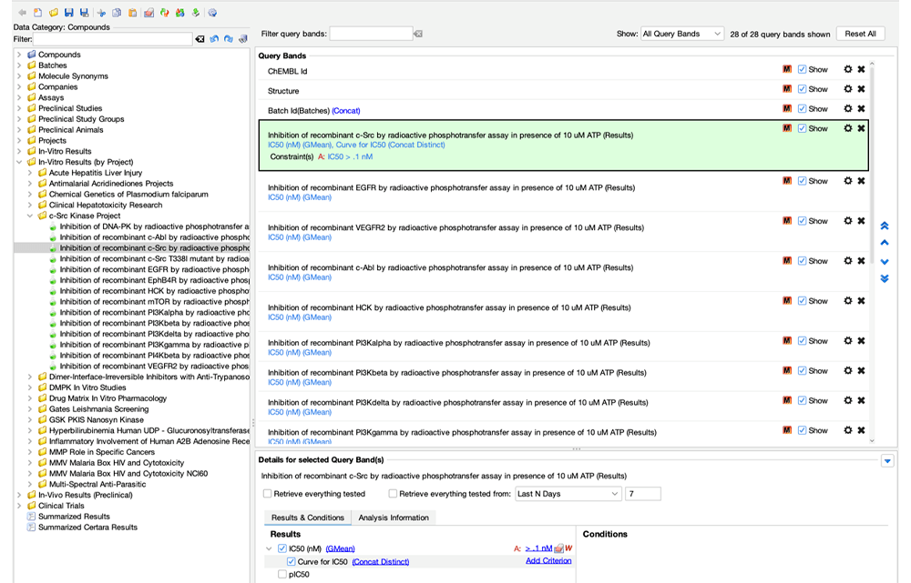Move selected query band down one
Screen dimensions: 911x583
point(885,262)
